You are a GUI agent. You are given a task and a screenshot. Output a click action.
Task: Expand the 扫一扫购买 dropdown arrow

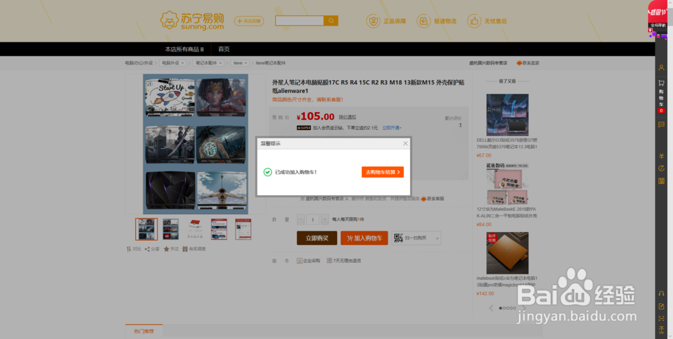[x=437, y=238]
